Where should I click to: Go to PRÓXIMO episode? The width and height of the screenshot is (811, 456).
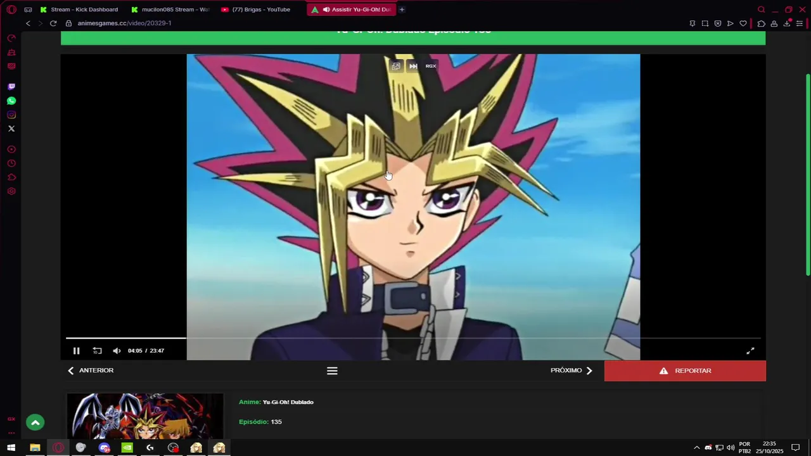(572, 370)
